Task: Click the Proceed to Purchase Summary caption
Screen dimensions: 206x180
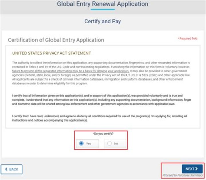Action: (x=182, y=175)
